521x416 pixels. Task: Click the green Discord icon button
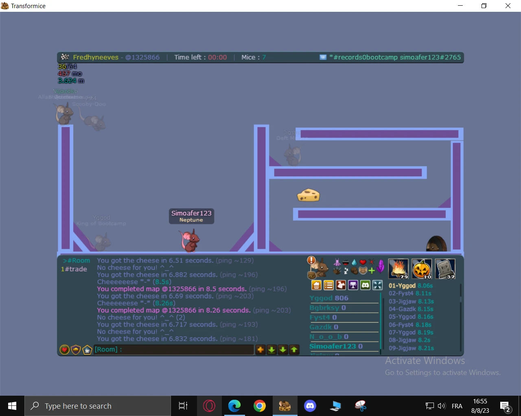[365, 285]
